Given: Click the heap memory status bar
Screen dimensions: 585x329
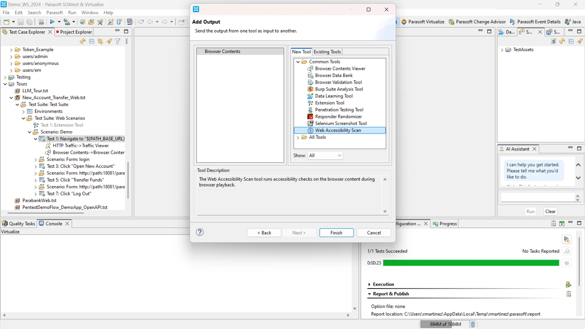Looking at the screenshot, I should [445, 324].
